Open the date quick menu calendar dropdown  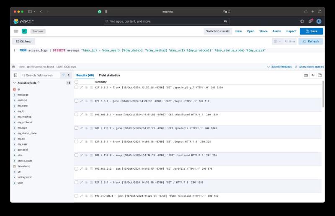(277, 41)
